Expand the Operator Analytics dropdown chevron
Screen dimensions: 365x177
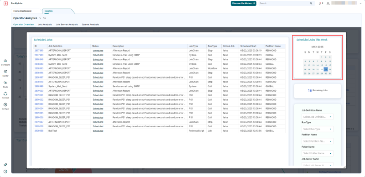click(x=40, y=18)
